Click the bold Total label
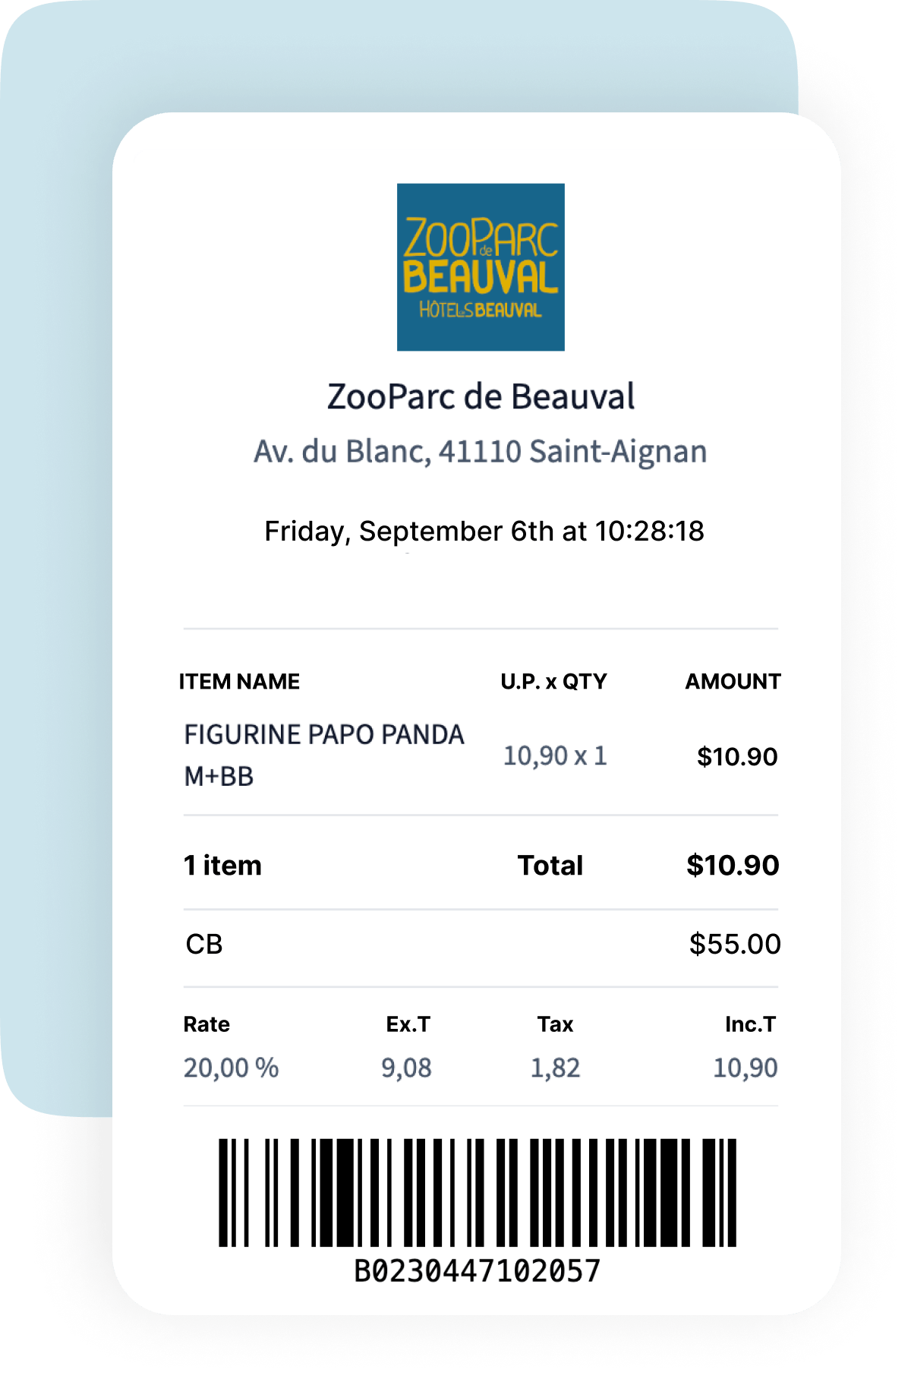Viewport: 911px width, 1385px height. (550, 866)
